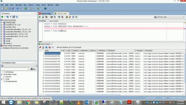This screenshot has width=186, height=105.
Task: Click the Undo icon in main toolbar
Action: (17, 8)
